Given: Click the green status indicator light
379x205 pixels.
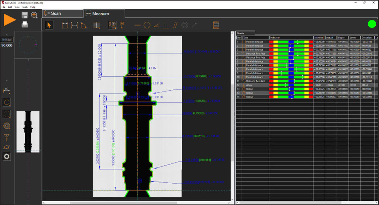Looking at the screenshot, I should (x=372, y=24).
